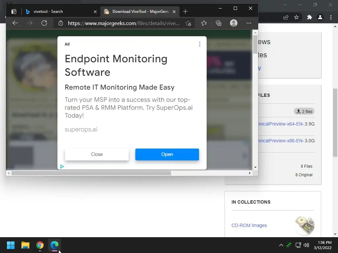Click the 8 Files text
This screenshot has height=253, width=338.
pyautogui.click(x=307, y=166)
